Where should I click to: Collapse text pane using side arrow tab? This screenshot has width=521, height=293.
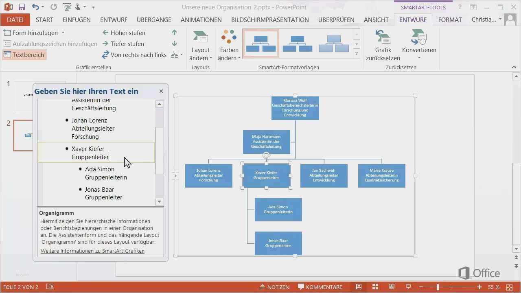click(175, 176)
